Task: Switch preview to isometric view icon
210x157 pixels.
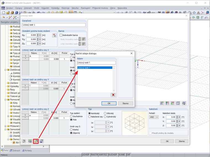Action: (x=178, y=103)
